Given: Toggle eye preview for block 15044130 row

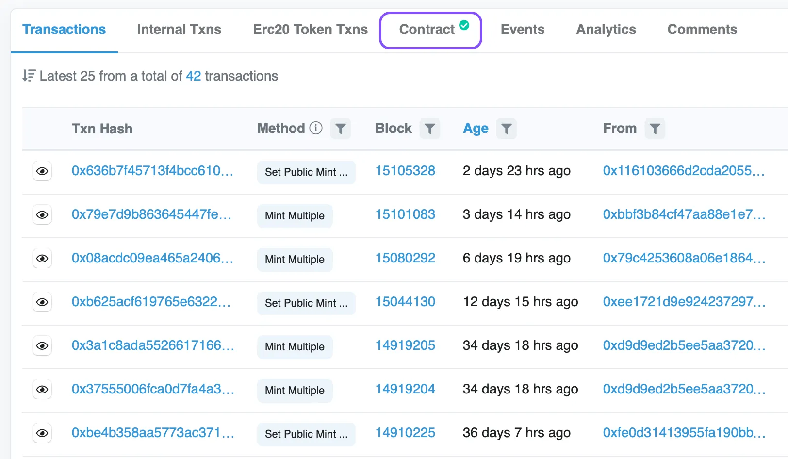Looking at the screenshot, I should coord(42,302).
